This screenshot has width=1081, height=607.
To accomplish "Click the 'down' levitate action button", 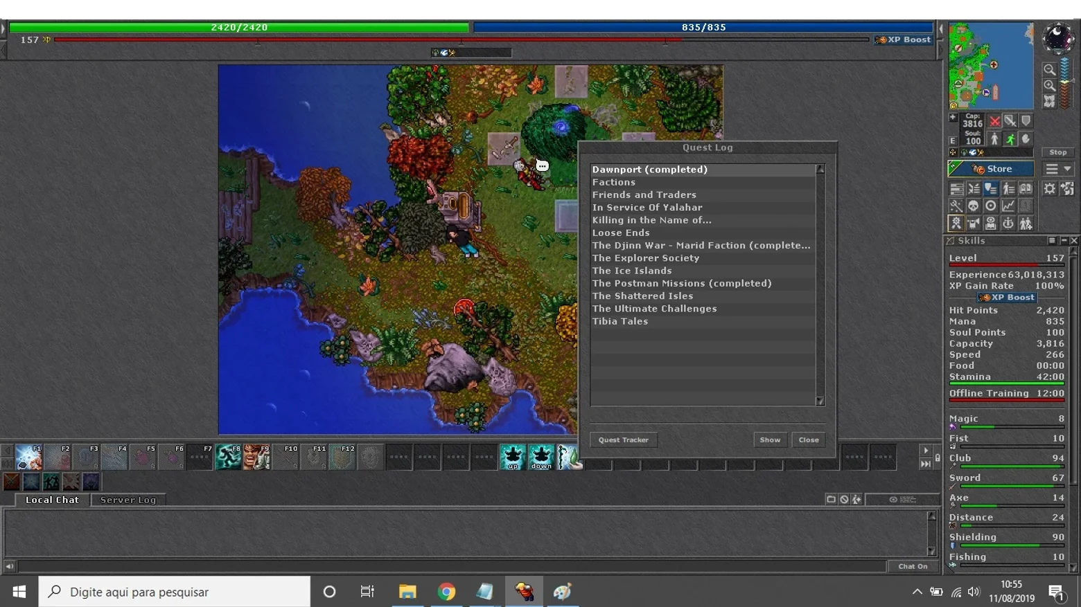I will (541, 457).
